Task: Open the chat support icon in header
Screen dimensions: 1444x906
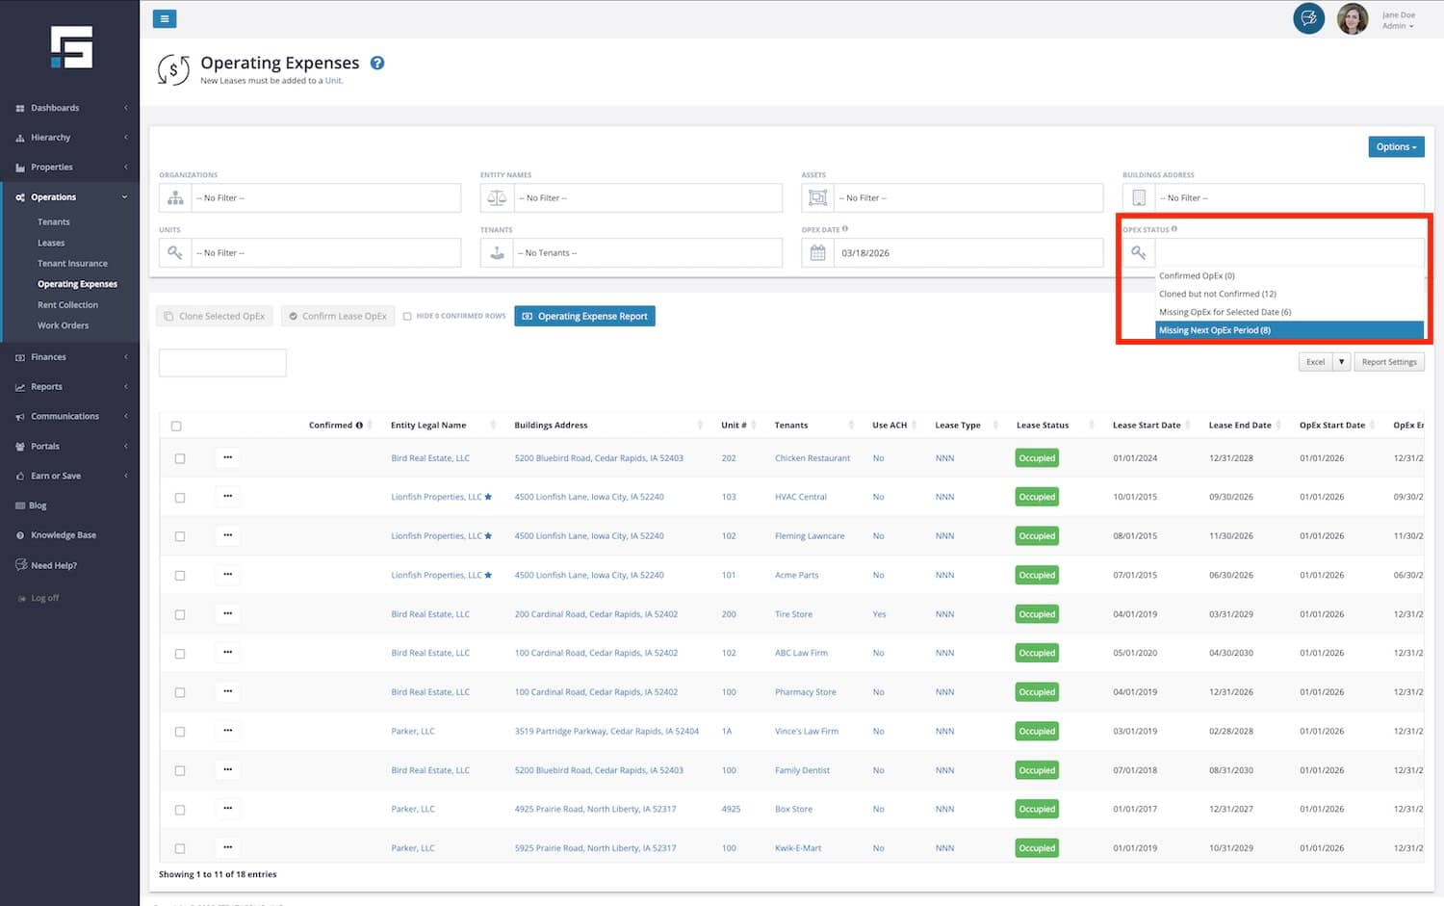Action: pos(1308,18)
